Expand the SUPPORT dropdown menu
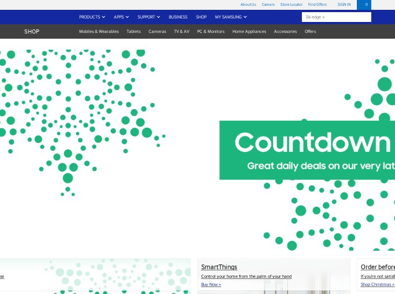395x294 pixels. [149, 17]
